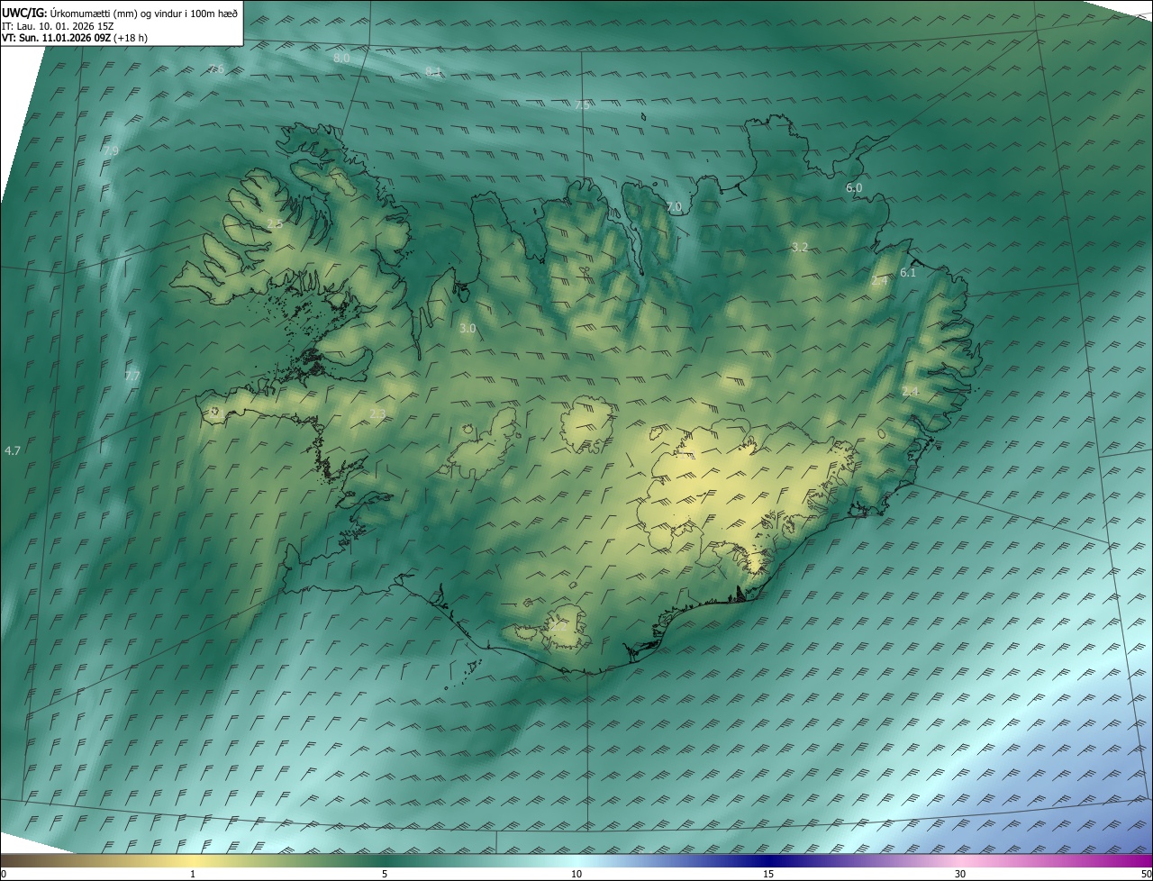Click the map value label 7.9
The width and height of the screenshot is (1153, 881).
coord(111,150)
